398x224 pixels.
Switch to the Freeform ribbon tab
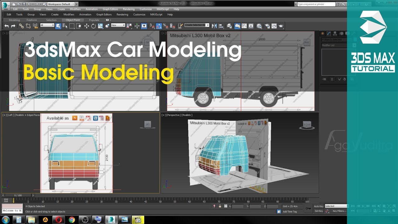point(32,20)
